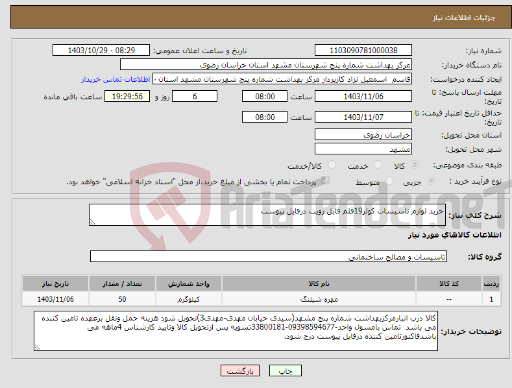Click the شرح کلی نیاز description textarea
This screenshot has height=388, width=512.
point(267,215)
